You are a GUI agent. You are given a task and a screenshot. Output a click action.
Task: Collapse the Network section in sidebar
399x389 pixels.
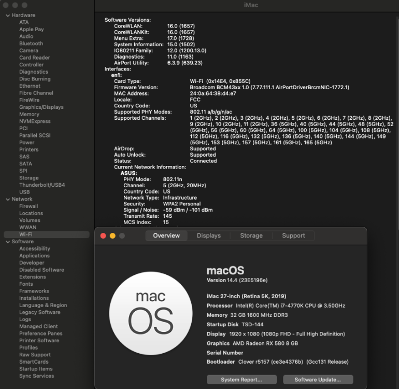[x=8, y=199]
